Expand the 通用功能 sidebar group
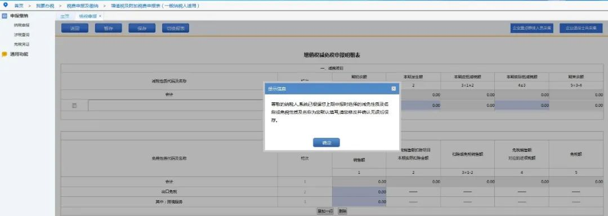The image size is (608, 216). [19, 54]
